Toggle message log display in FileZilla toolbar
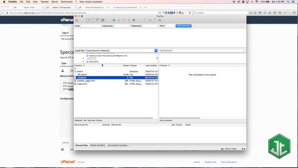The width and height of the screenshot is (298, 168). click(x=88, y=20)
